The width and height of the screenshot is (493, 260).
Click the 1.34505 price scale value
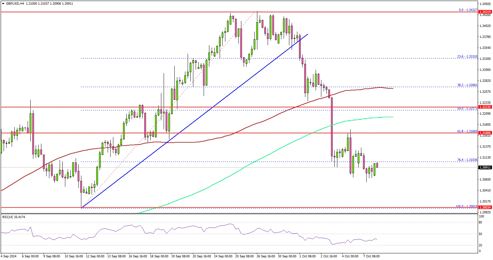pos(485,4)
